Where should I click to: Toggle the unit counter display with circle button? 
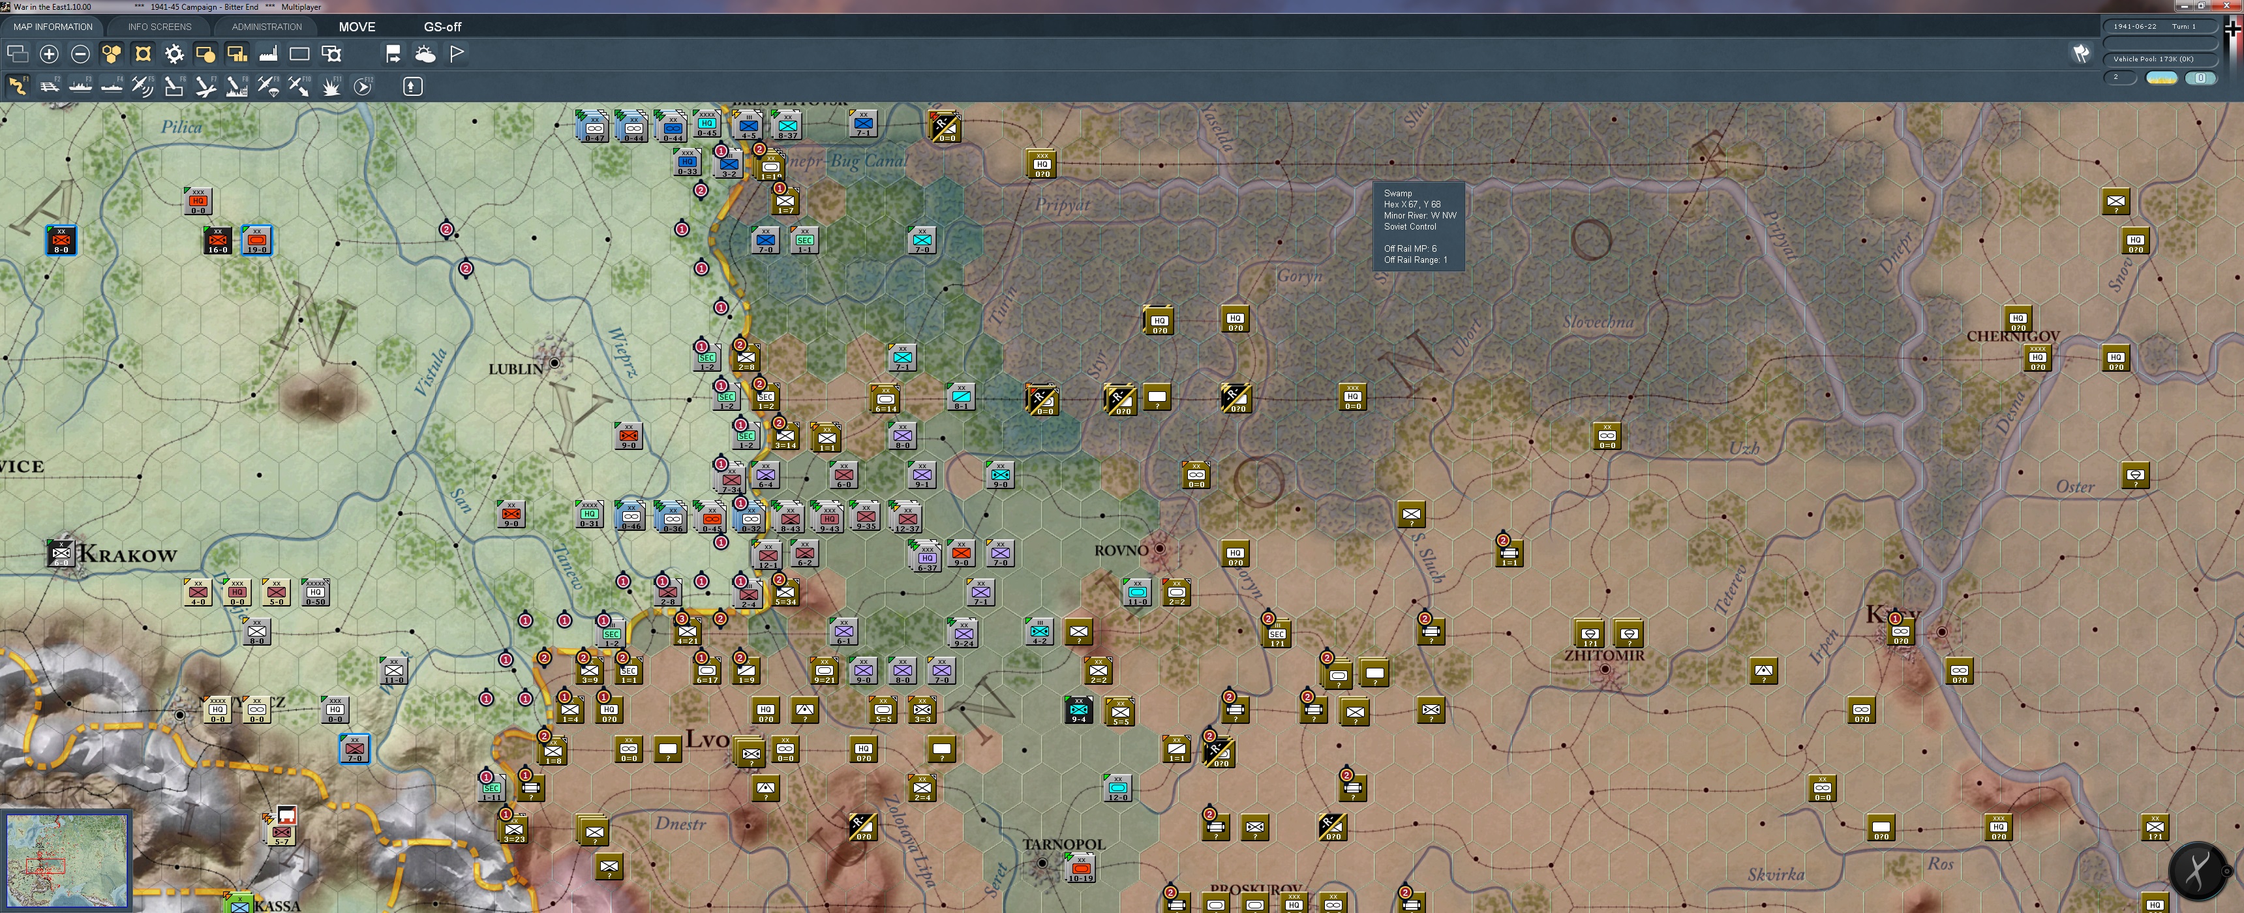pos(205,54)
